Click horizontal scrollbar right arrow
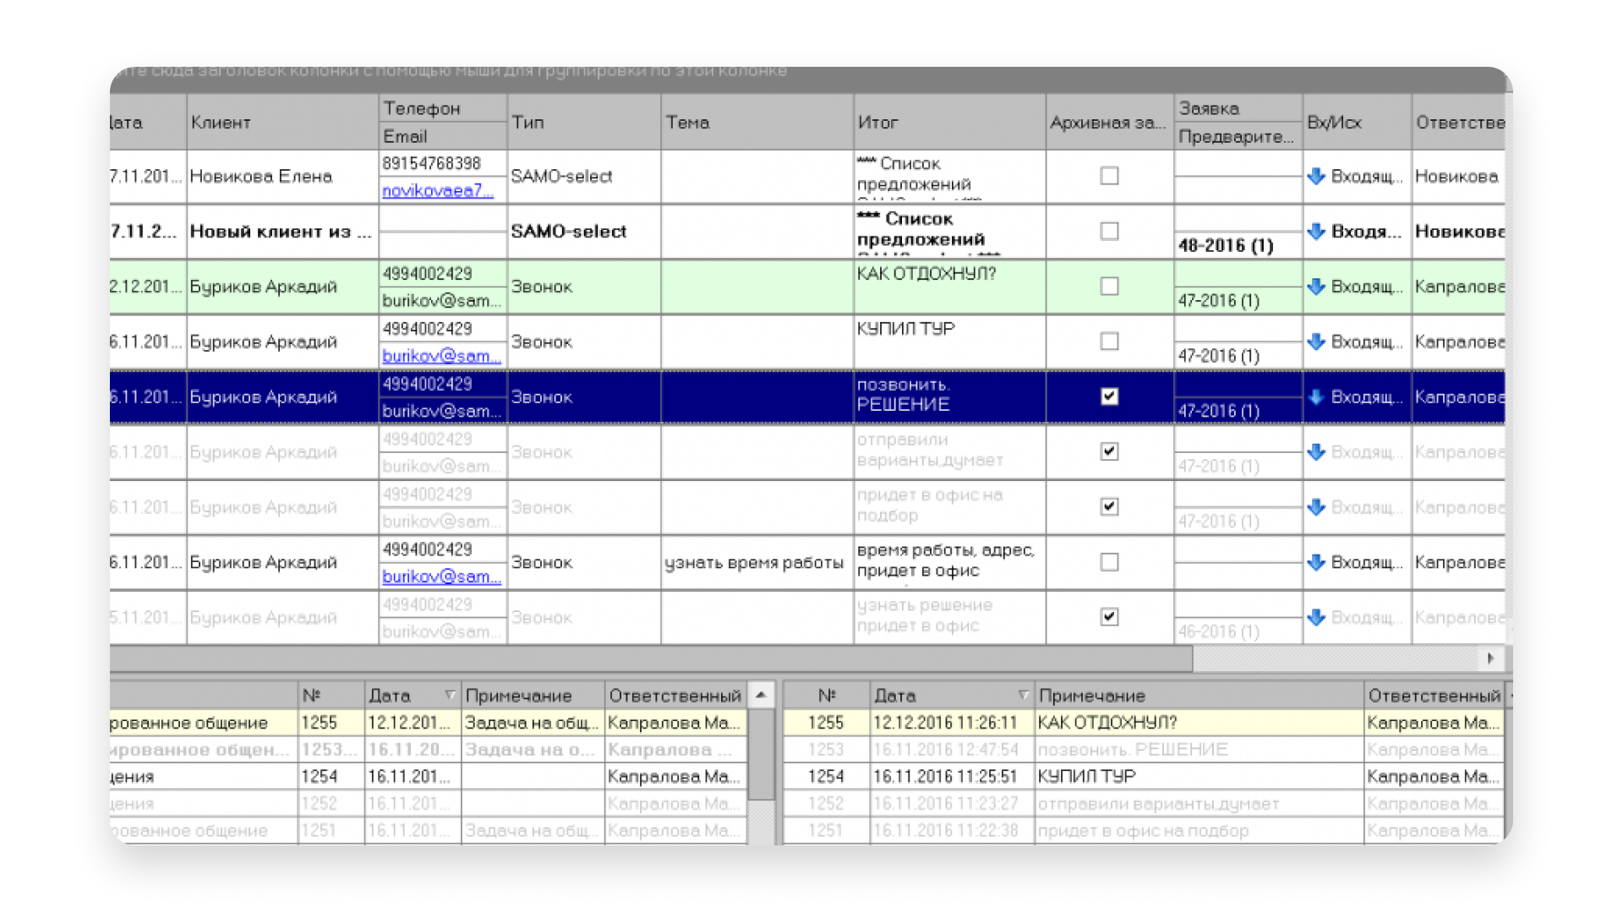The image size is (1623, 913). point(1490,658)
